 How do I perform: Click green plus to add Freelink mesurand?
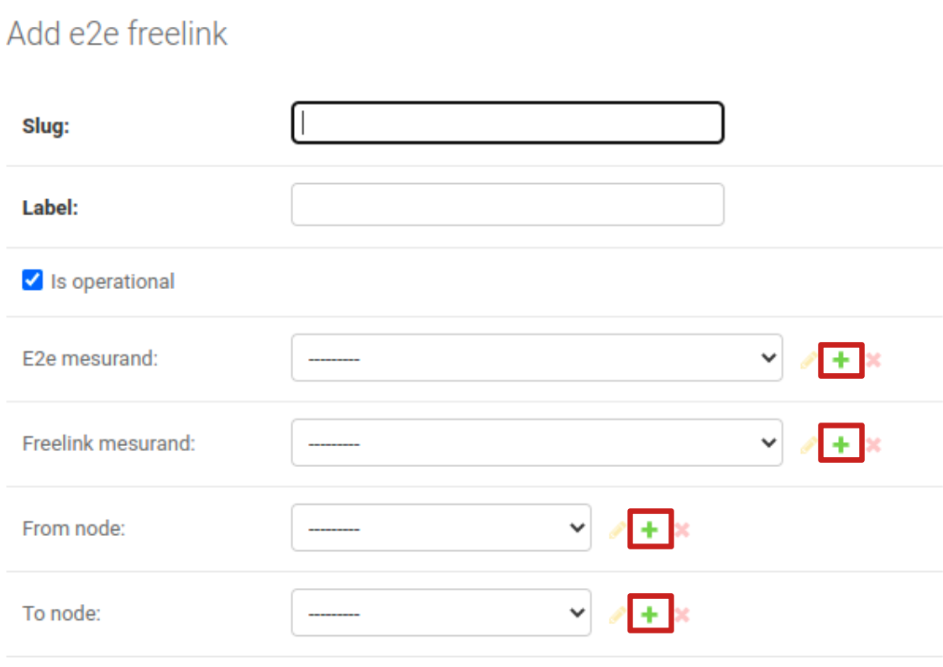841,444
